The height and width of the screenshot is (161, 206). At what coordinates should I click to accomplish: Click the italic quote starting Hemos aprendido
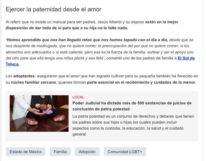coord(100,49)
